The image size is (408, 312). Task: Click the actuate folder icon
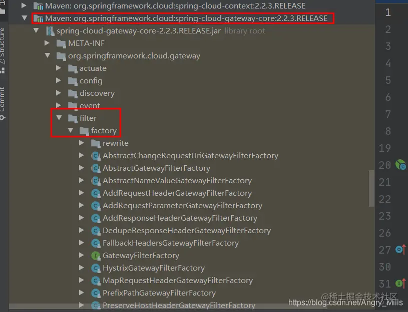click(x=73, y=68)
